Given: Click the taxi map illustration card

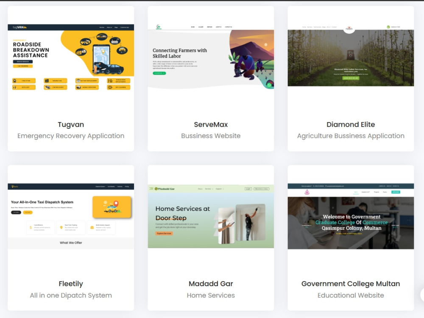Looking at the screenshot, I should tap(112, 207).
